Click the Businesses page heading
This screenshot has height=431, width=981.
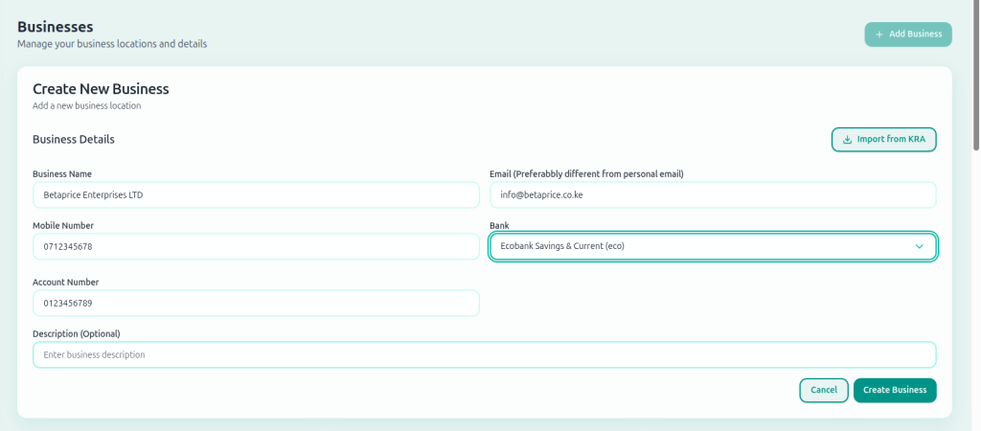(55, 27)
